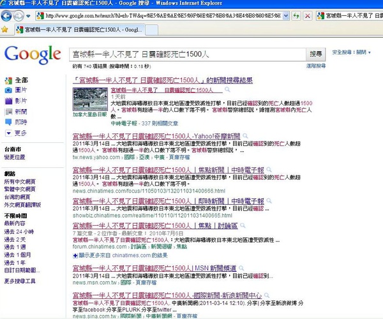The height and width of the screenshot is (319, 383).
Task: Click the newspaper icon next to 新聞
Action: (8, 112)
